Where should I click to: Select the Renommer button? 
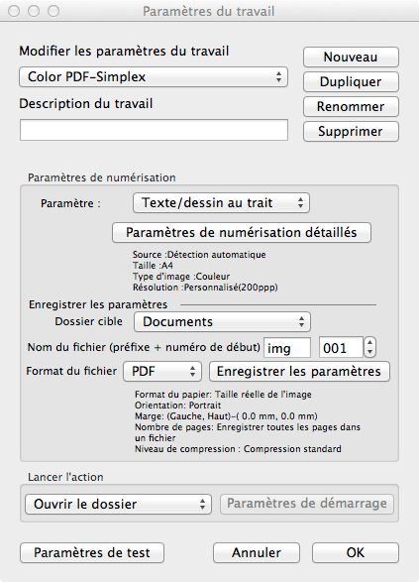coord(351,106)
